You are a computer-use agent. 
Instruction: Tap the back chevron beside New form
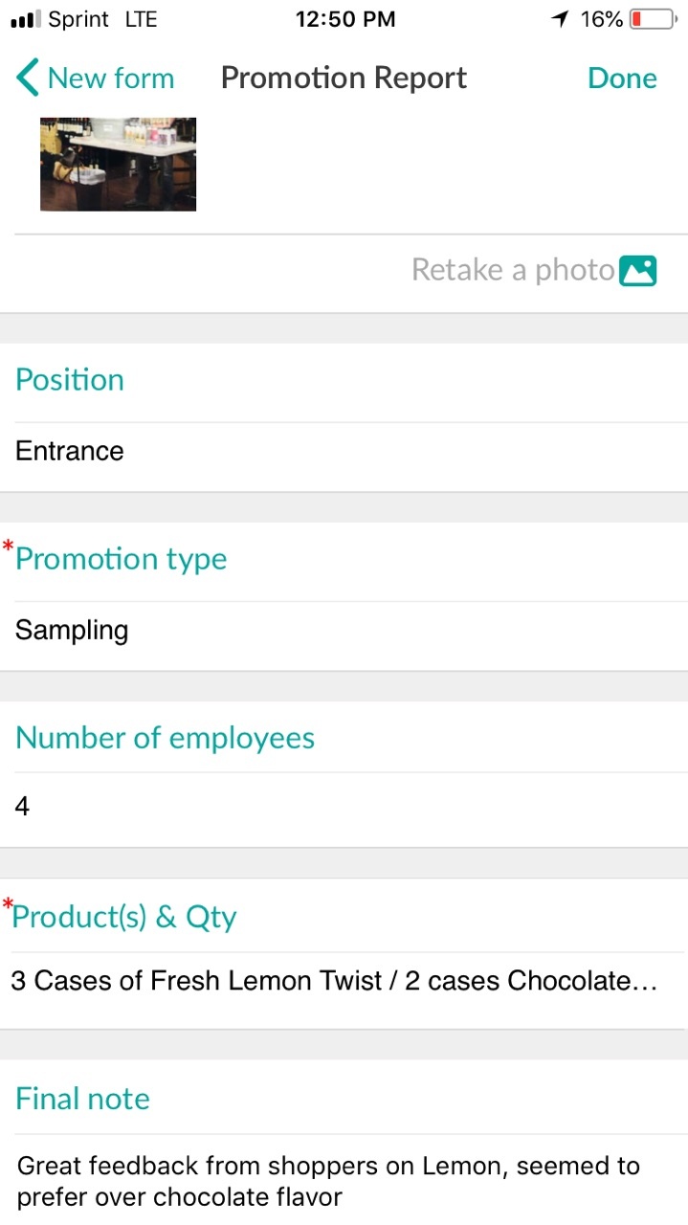point(24,78)
